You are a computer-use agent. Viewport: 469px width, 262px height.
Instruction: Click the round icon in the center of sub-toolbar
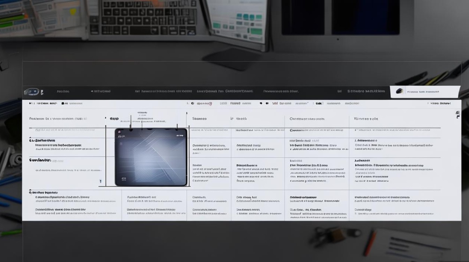pos(192,103)
